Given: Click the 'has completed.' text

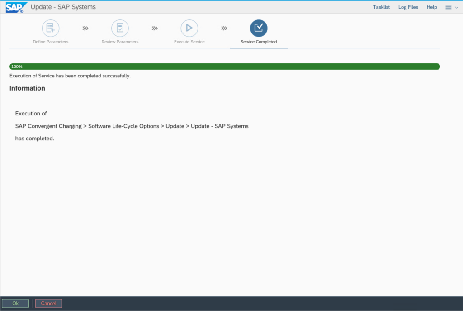Looking at the screenshot, I should pyautogui.click(x=34, y=139).
